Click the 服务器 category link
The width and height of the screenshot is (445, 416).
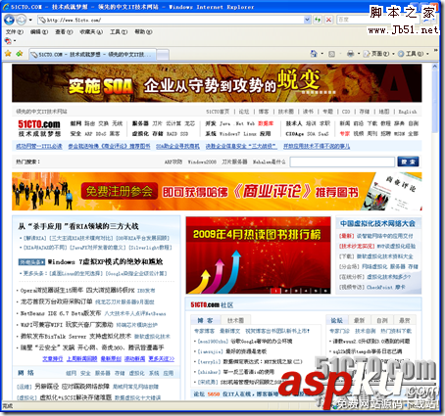coord(140,123)
